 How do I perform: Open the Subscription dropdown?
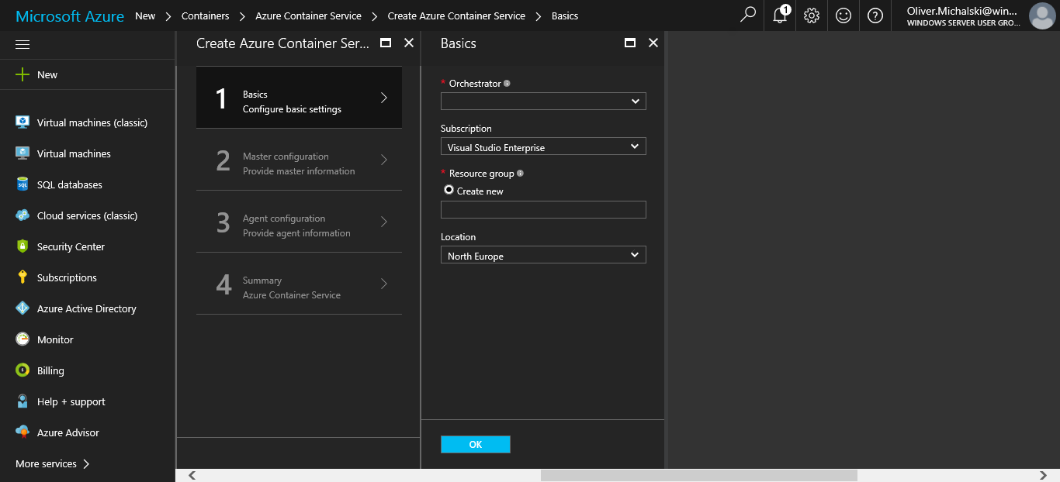pos(543,146)
